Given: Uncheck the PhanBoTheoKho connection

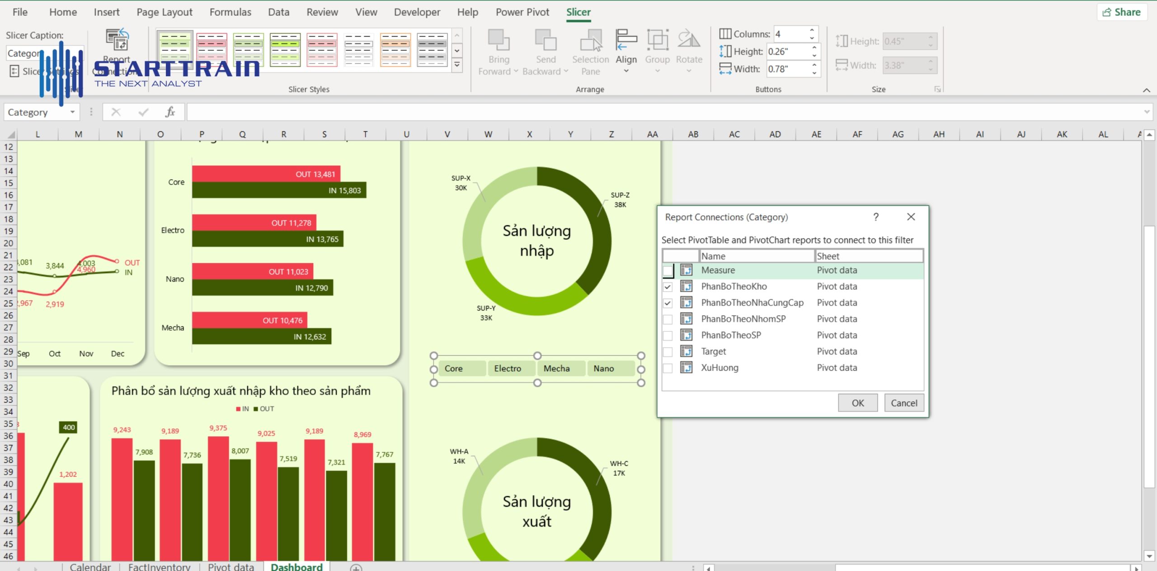Looking at the screenshot, I should (x=668, y=286).
